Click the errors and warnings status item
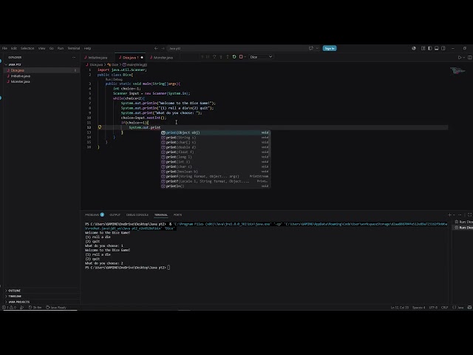 point(10,308)
